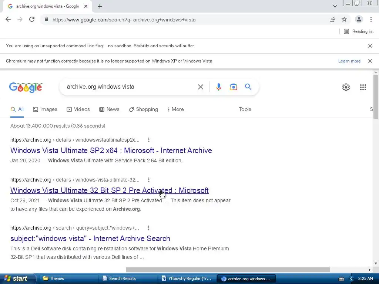Open the share this page icon

[332, 20]
